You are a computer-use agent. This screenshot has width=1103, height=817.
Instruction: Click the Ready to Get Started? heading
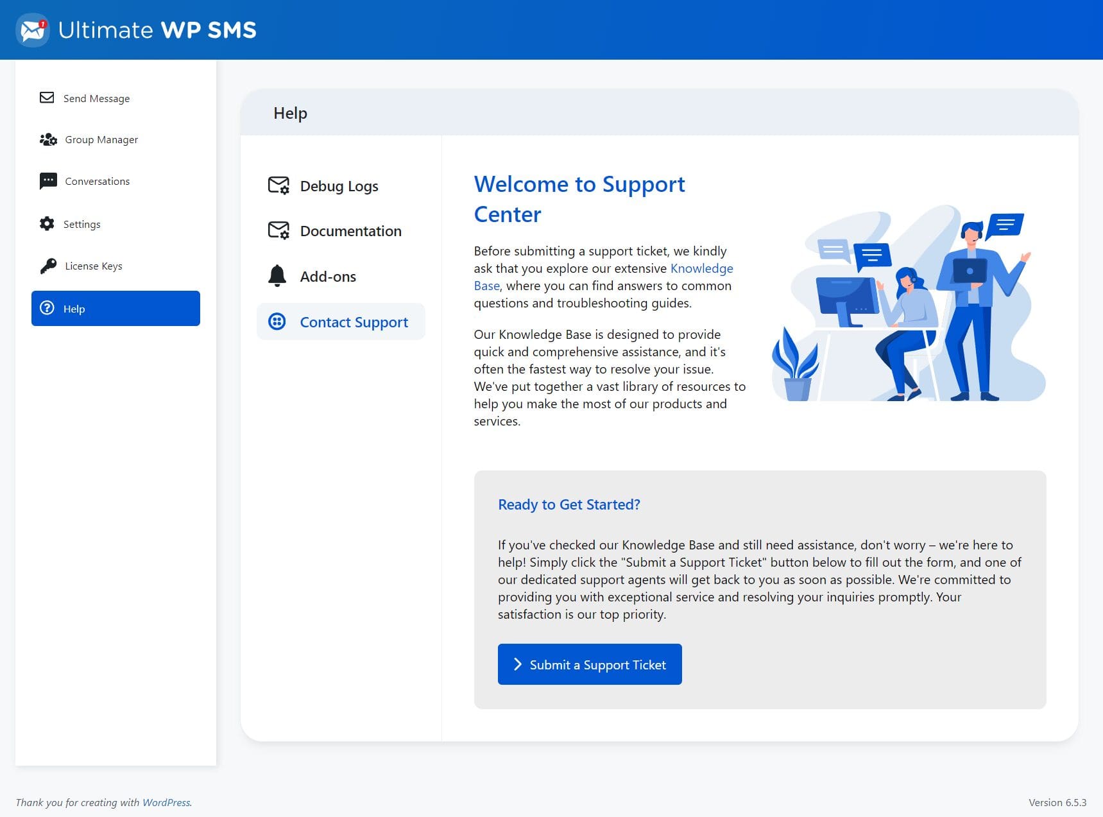click(569, 504)
